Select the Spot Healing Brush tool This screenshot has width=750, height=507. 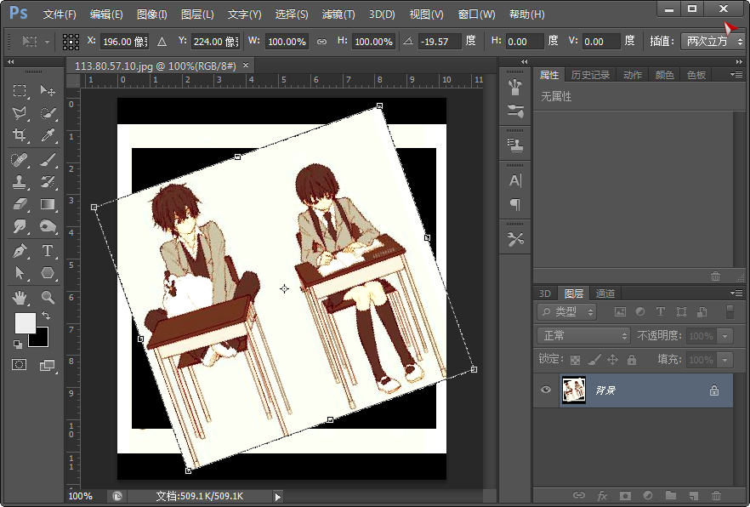(19, 159)
